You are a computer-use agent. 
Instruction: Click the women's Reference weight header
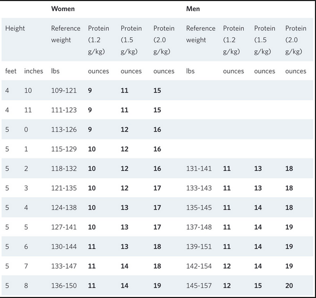[66, 34]
